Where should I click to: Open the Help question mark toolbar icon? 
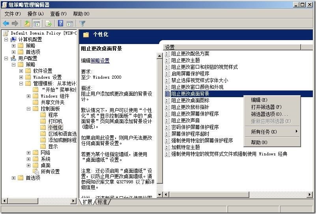coord(60,23)
